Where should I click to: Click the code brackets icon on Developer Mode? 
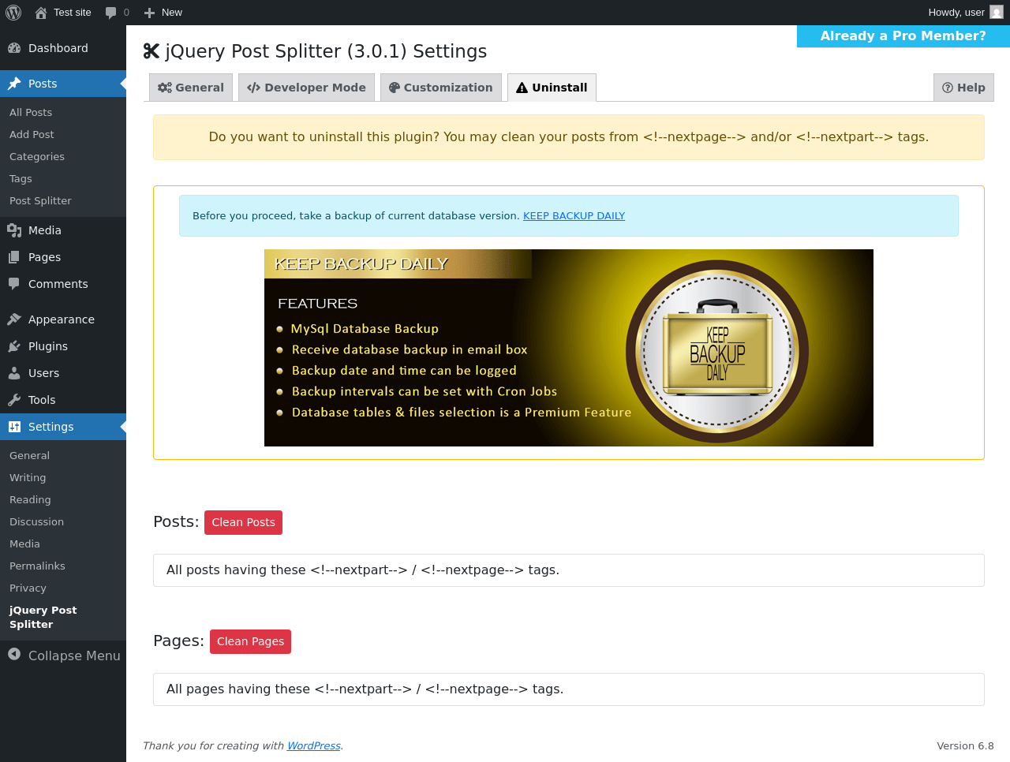[x=253, y=88]
